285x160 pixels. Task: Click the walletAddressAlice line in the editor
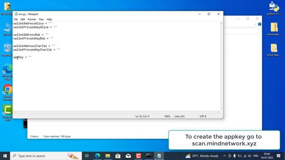33,24
